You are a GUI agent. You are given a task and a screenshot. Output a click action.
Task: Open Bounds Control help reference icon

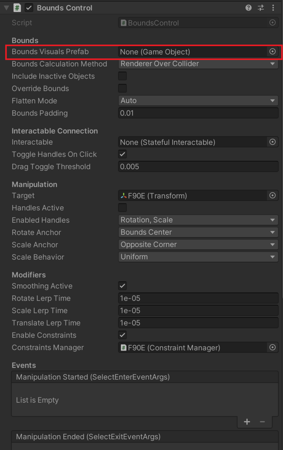coord(249,7)
